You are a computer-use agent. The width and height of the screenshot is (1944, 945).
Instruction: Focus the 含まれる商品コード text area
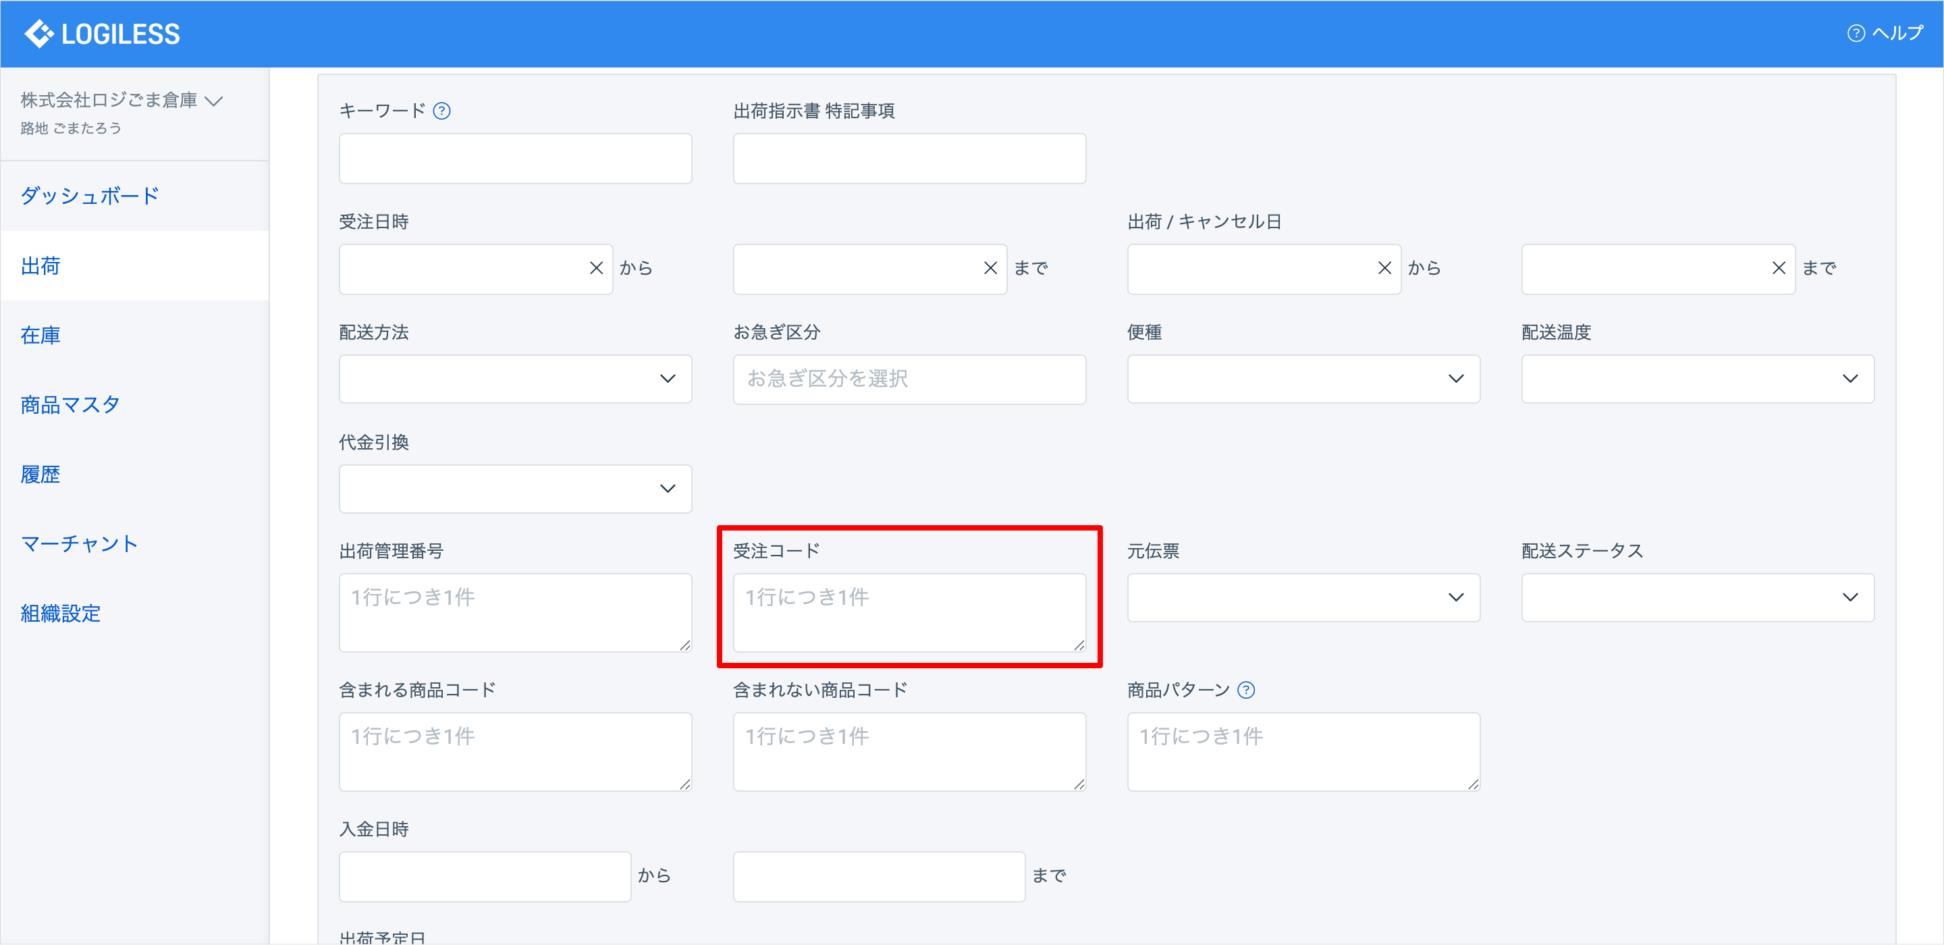tap(516, 752)
